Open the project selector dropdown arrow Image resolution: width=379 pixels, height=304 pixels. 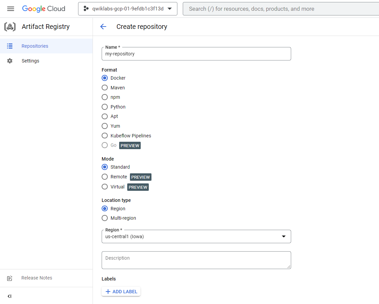pos(170,9)
